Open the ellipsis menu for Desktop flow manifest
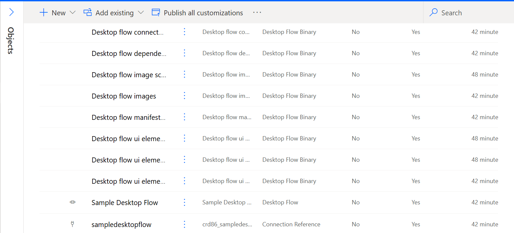This screenshot has height=233, width=514. point(184,117)
